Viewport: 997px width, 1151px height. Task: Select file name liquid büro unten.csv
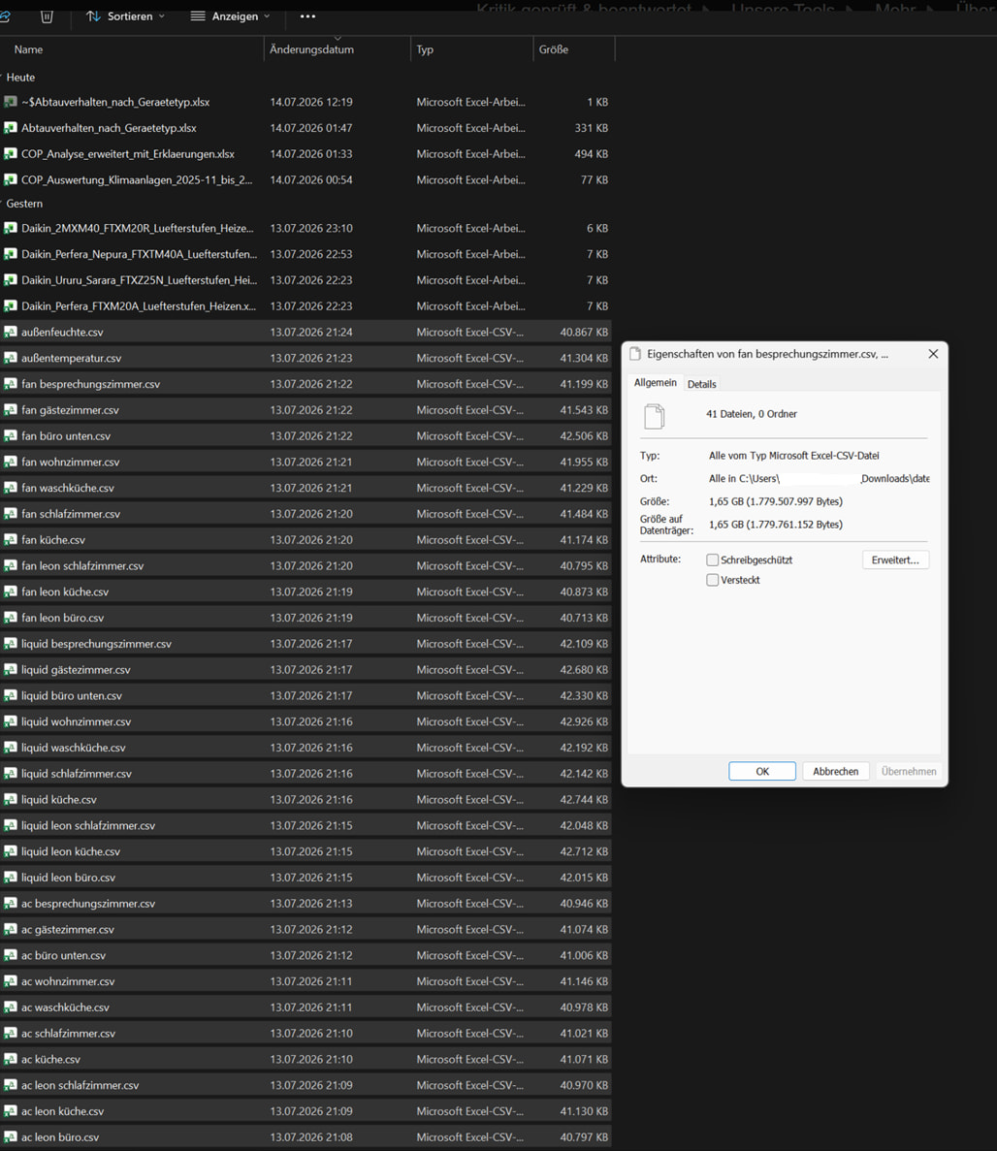click(x=71, y=696)
